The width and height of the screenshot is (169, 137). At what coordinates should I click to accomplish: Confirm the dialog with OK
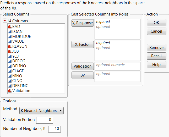click(156, 23)
